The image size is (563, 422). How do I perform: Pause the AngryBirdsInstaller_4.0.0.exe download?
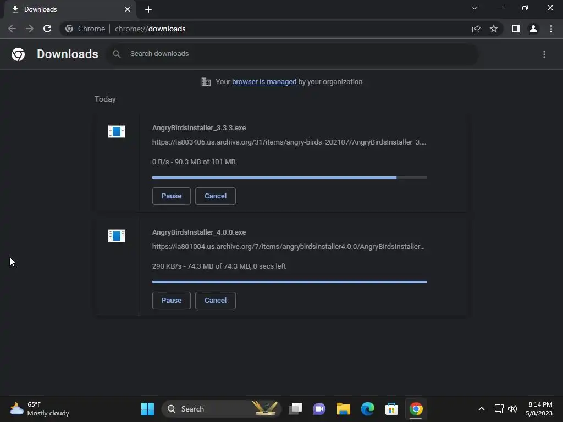(172, 301)
